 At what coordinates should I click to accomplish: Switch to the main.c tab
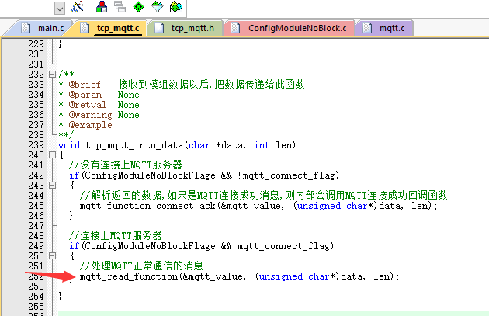[43, 28]
